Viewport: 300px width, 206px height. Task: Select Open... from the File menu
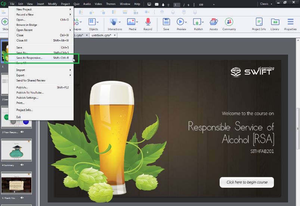point(41,19)
